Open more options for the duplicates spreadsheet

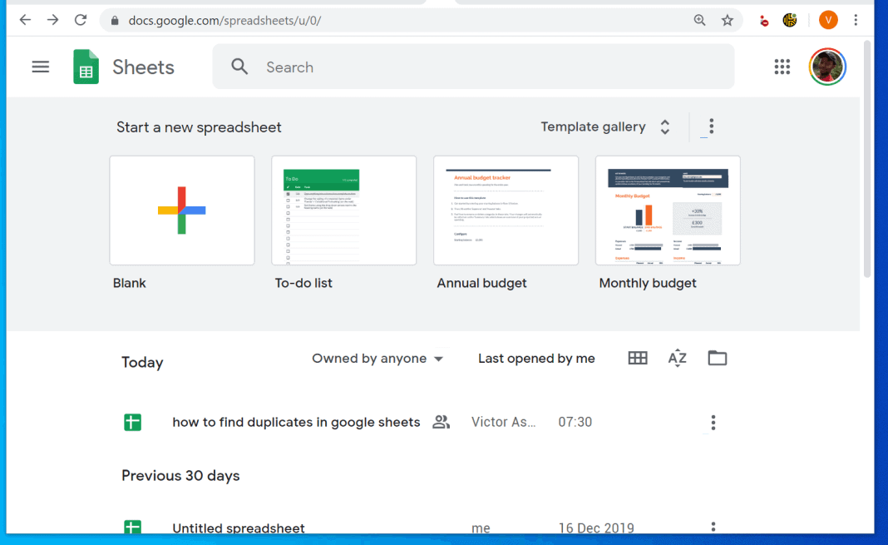(713, 422)
